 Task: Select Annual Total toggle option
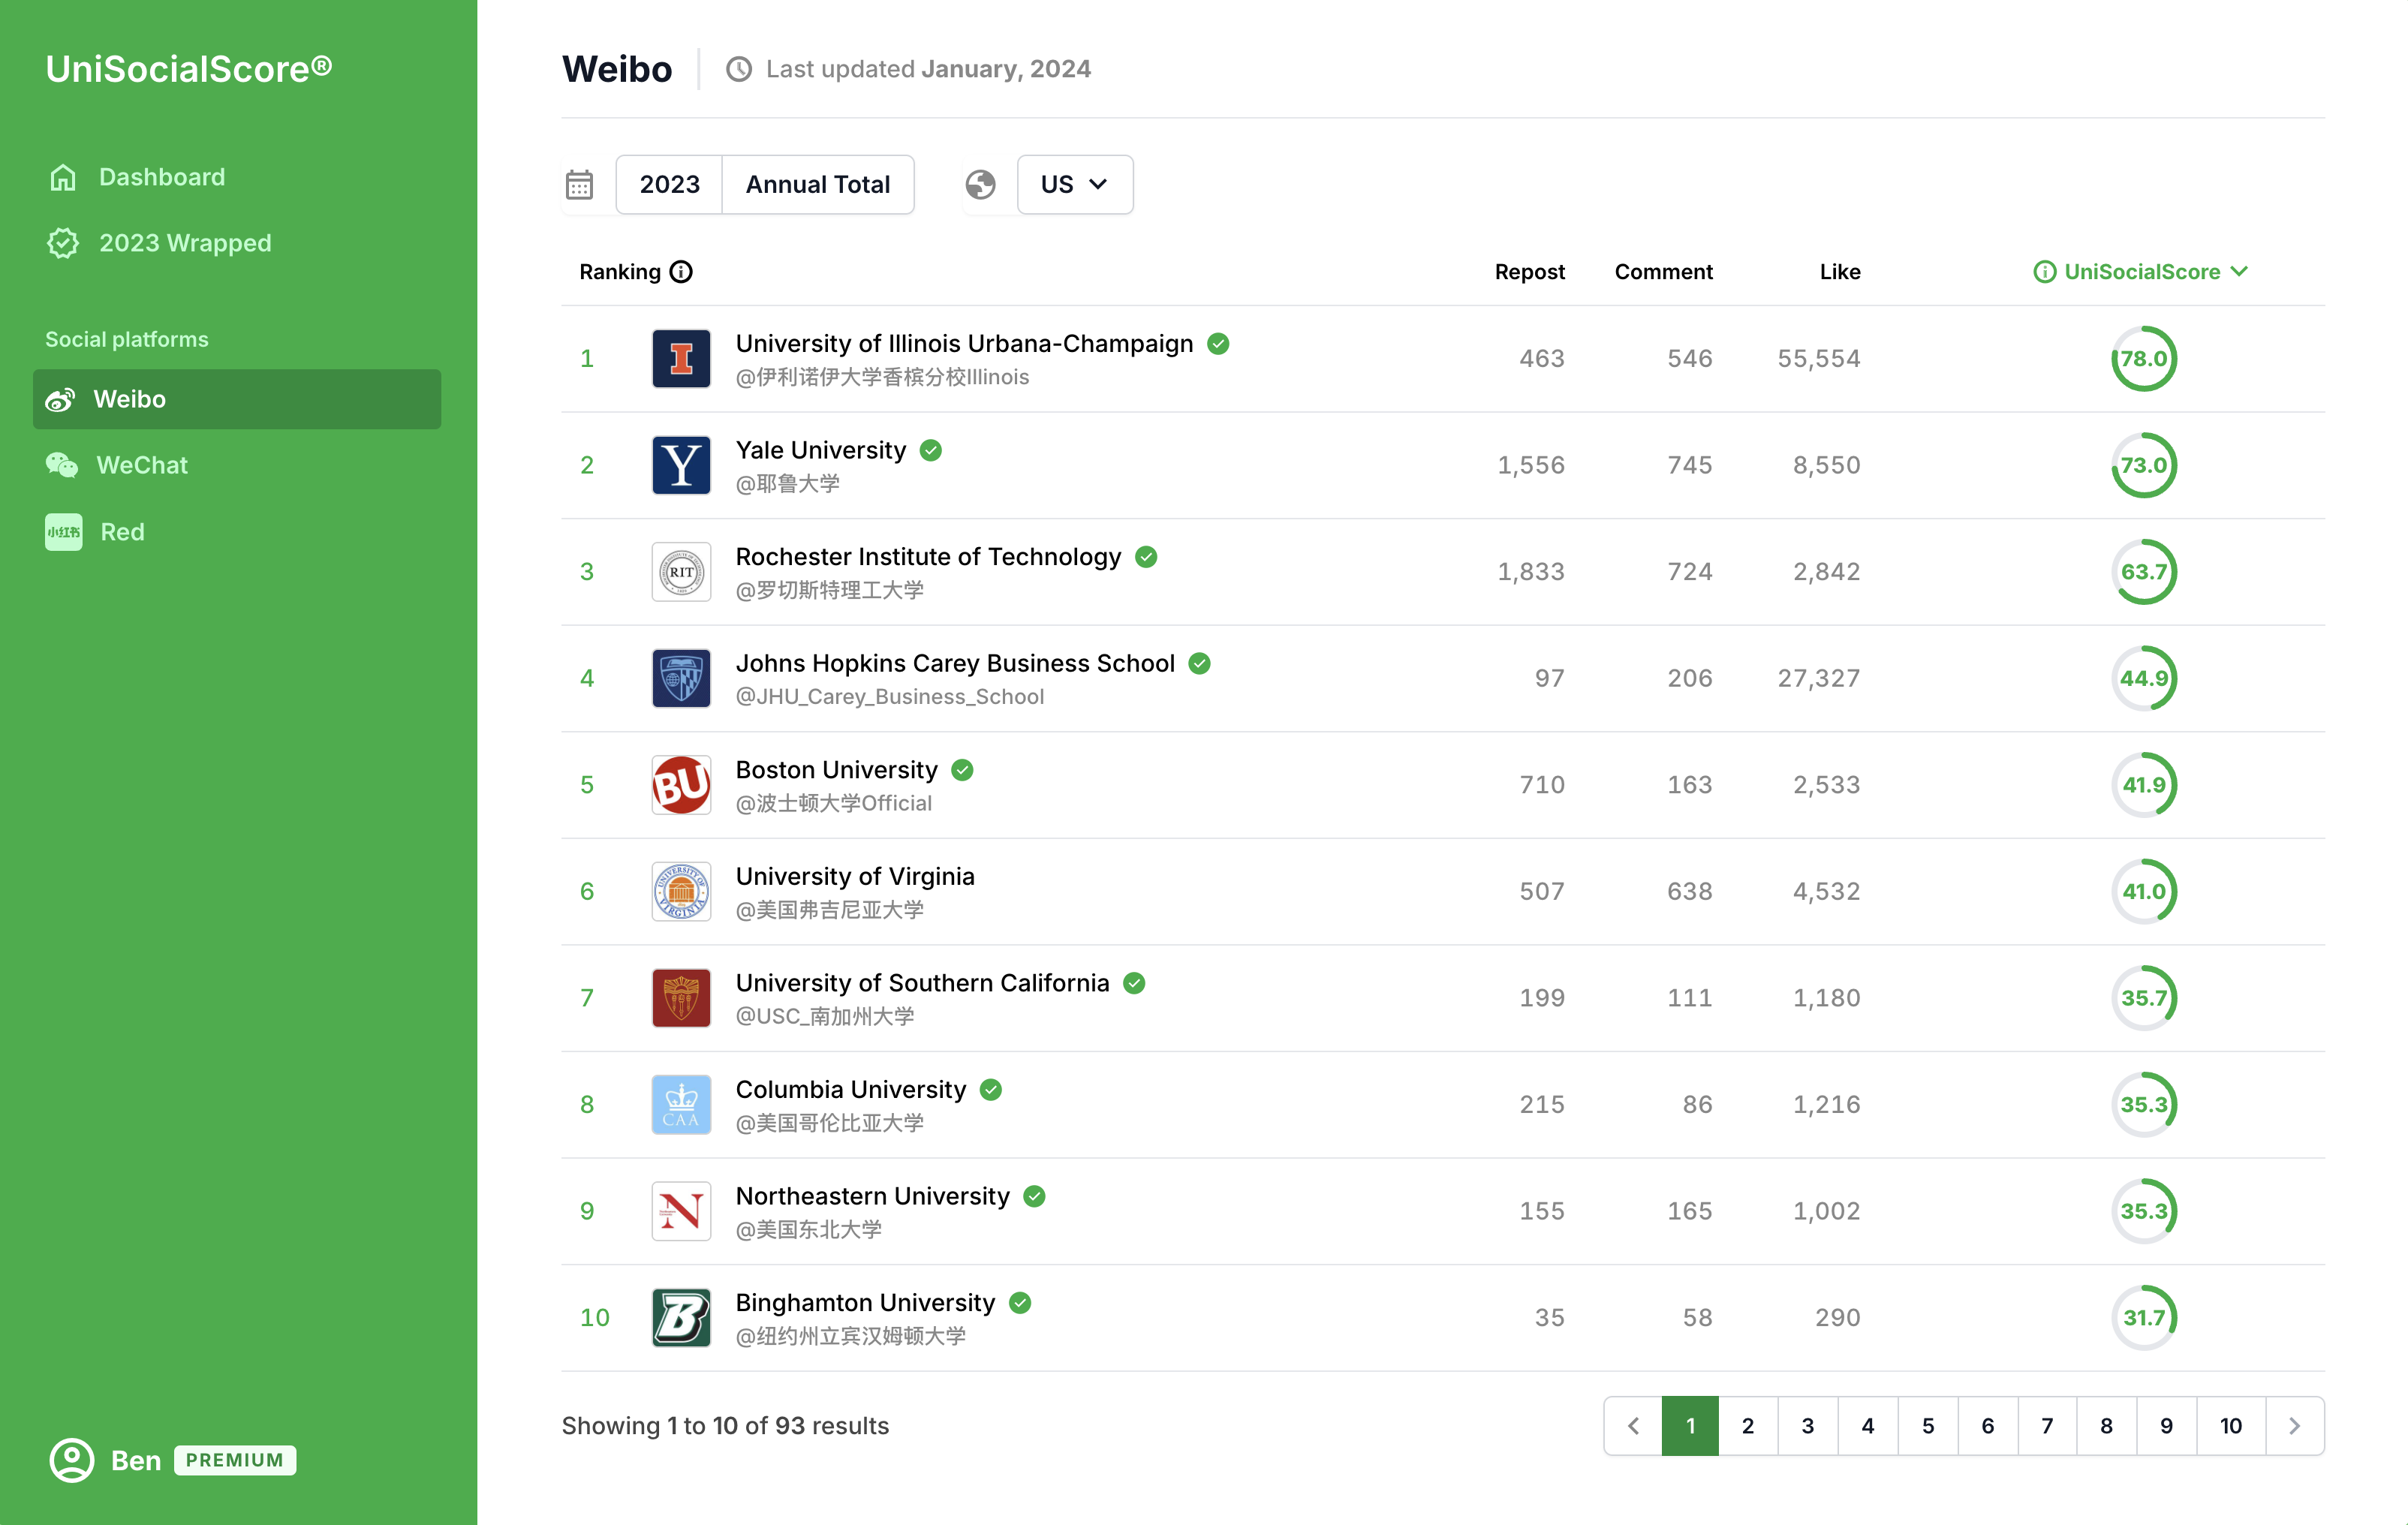click(816, 181)
